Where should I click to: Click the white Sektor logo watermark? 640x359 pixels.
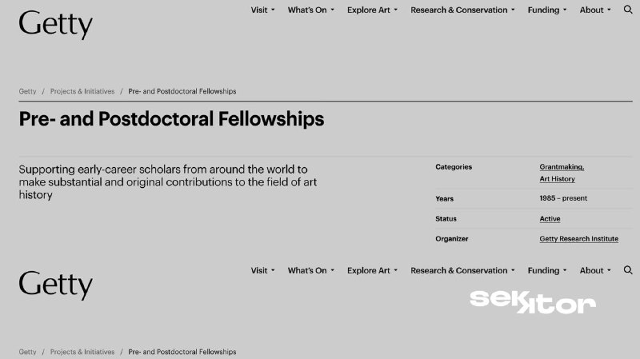pos(533,302)
